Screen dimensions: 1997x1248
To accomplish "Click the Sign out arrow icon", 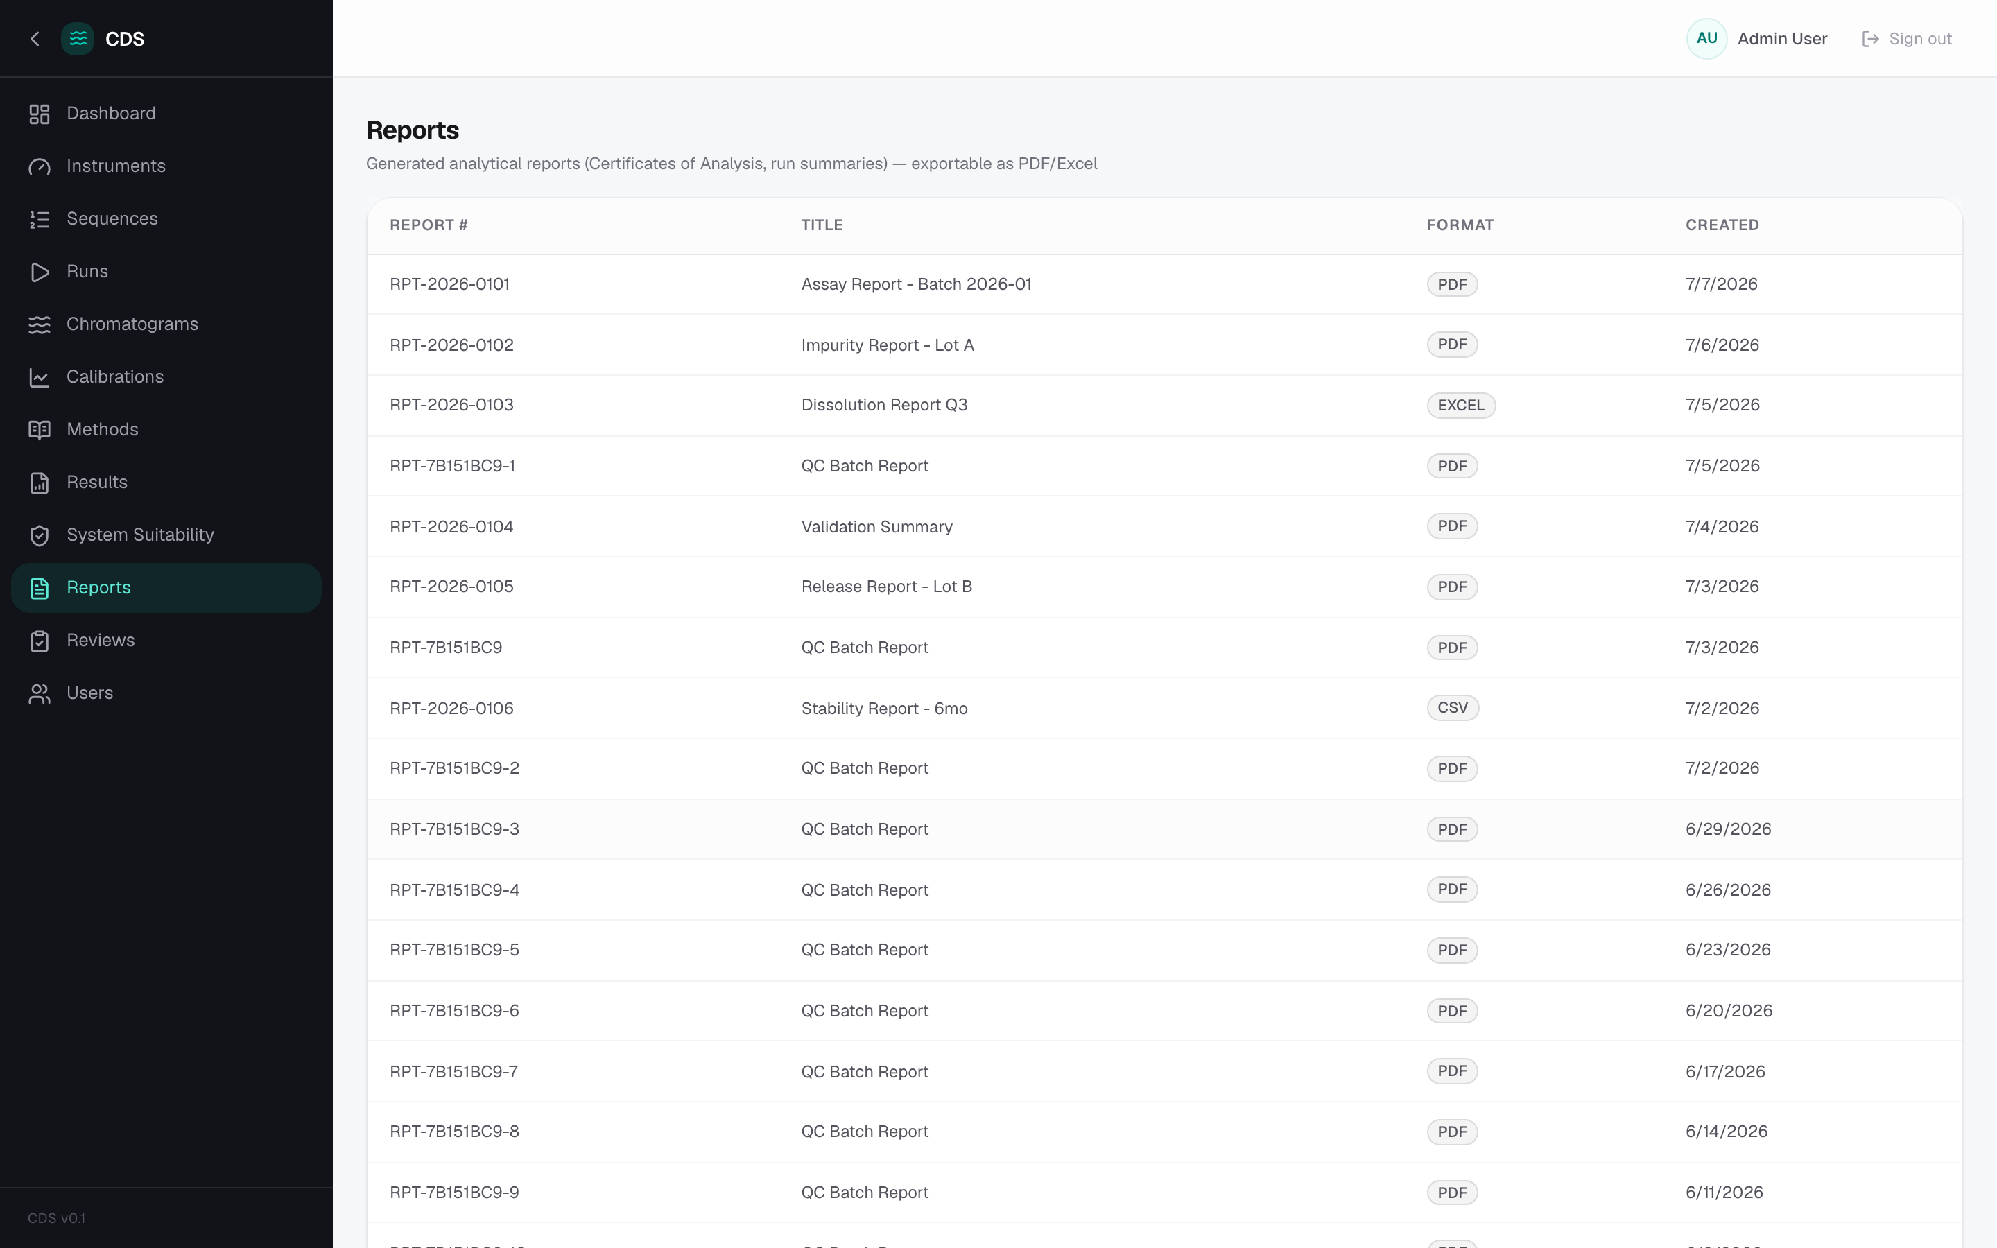I will click(1871, 39).
